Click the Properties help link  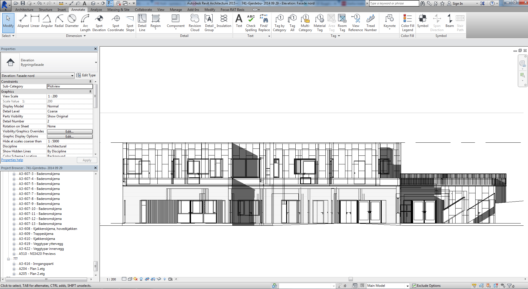12,160
